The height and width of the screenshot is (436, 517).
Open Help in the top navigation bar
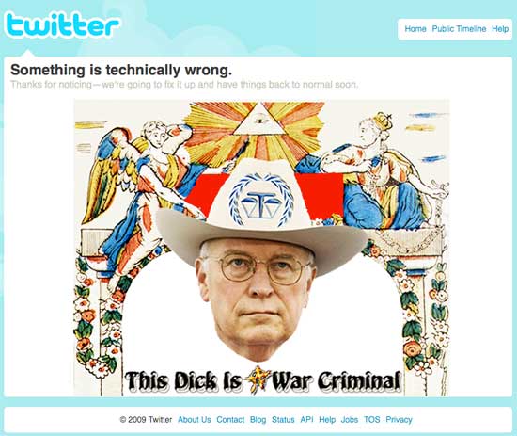(500, 29)
